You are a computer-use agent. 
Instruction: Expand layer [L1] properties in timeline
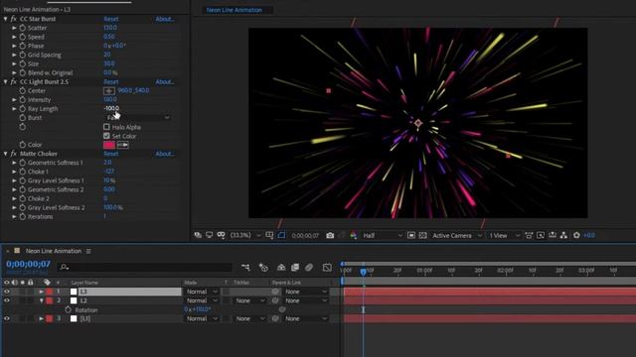[41, 318]
